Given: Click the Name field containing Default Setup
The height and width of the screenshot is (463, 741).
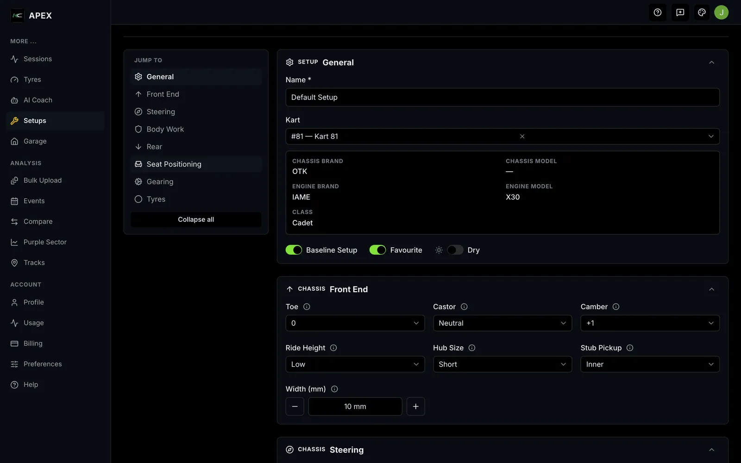Looking at the screenshot, I should pyautogui.click(x=502, y=97).
